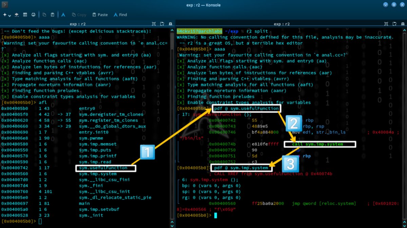The height and width of the screenshot is (228, 407).
Task: Click 'sym.imp.read' function name
Action: [95, 162]
